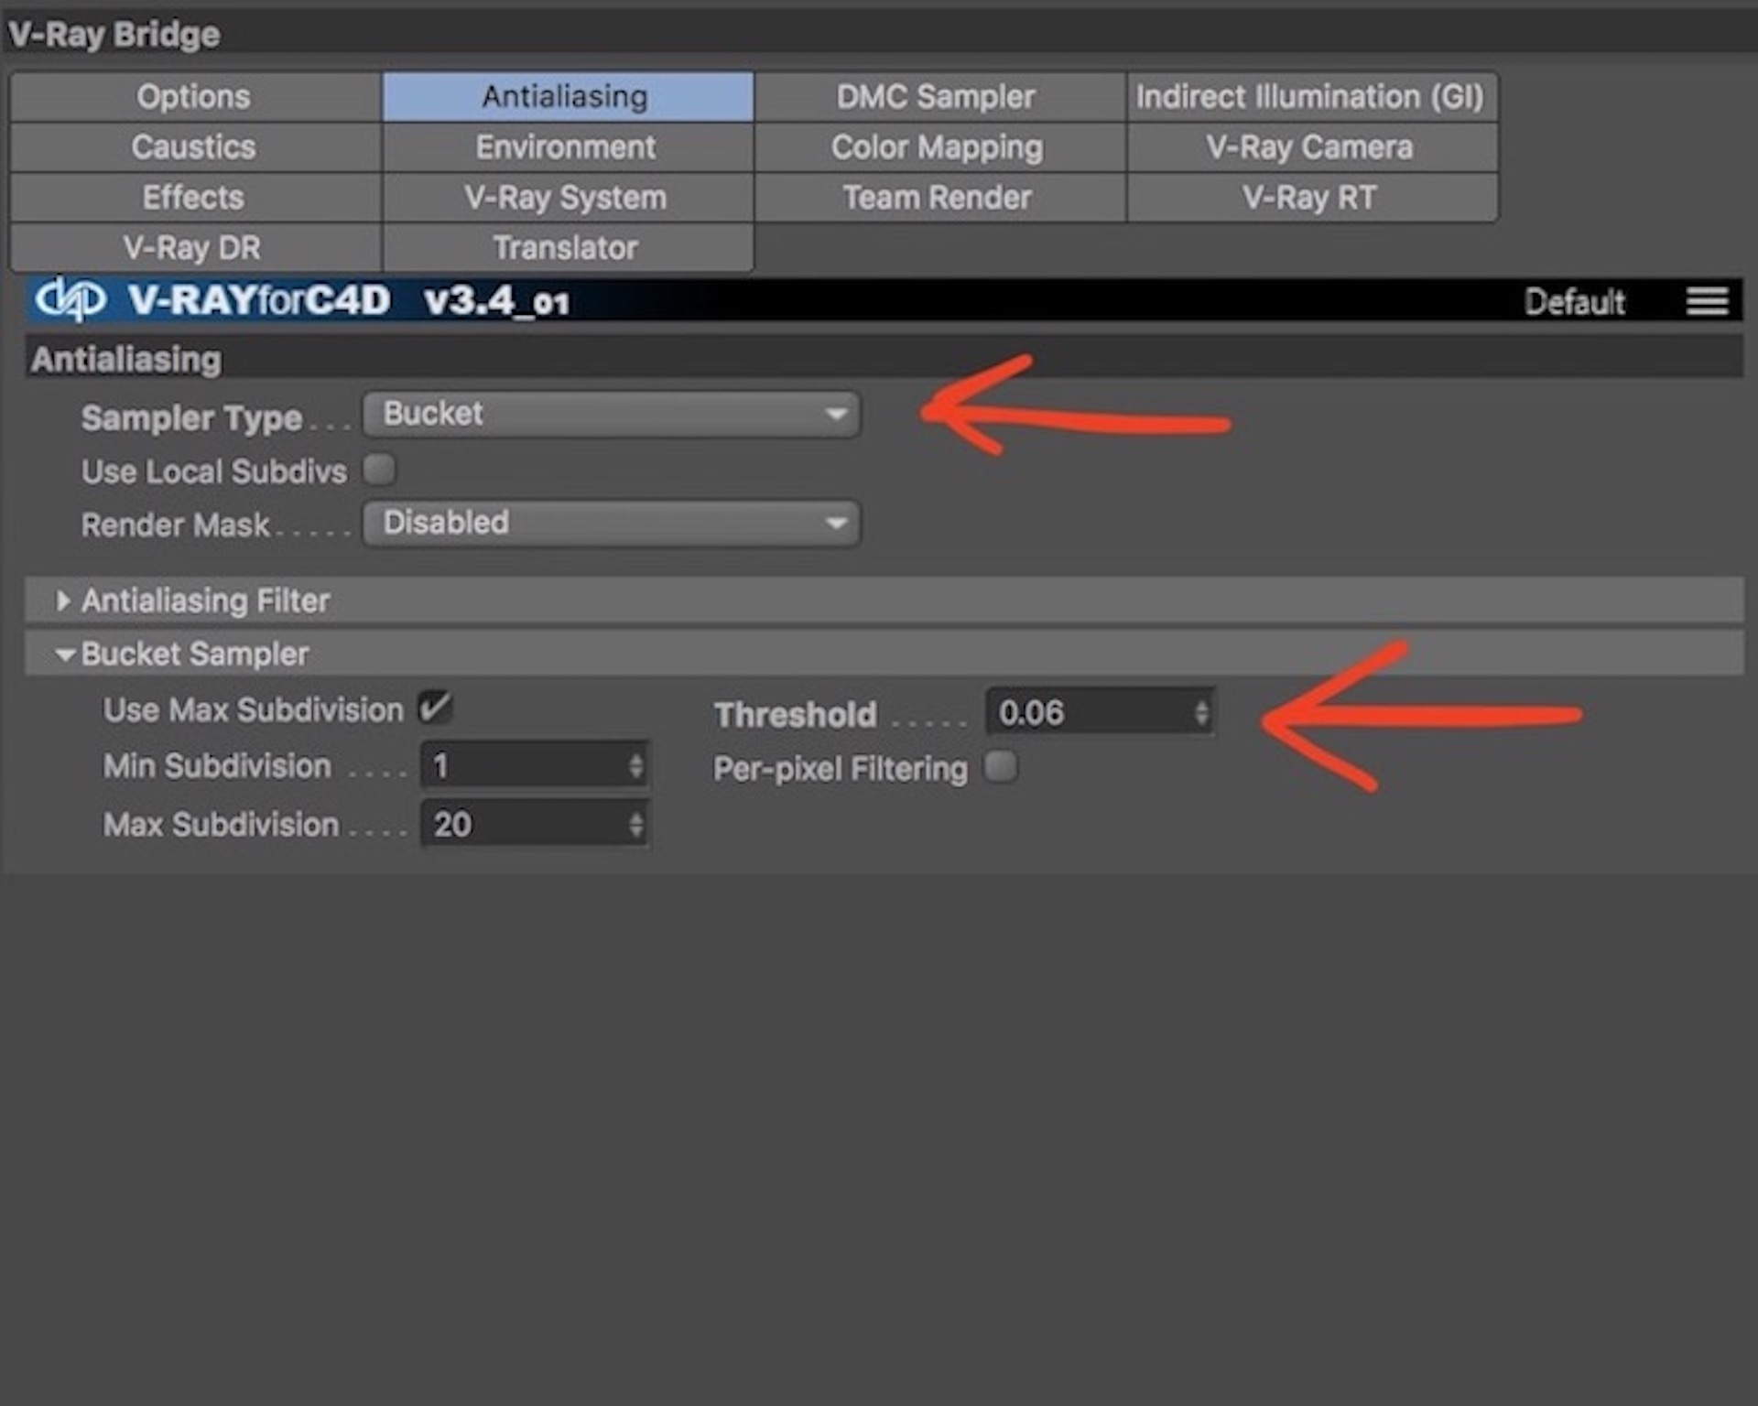This screenshot has width=1758, height=1406.
Task: Click the Max Subdivision stepper arrows
Action: 636,825
